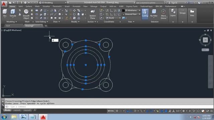The width and height of the screenshot is (214, 120).
Task: Click the keyword search field in title bar
Action: click(x=149, y=3)
